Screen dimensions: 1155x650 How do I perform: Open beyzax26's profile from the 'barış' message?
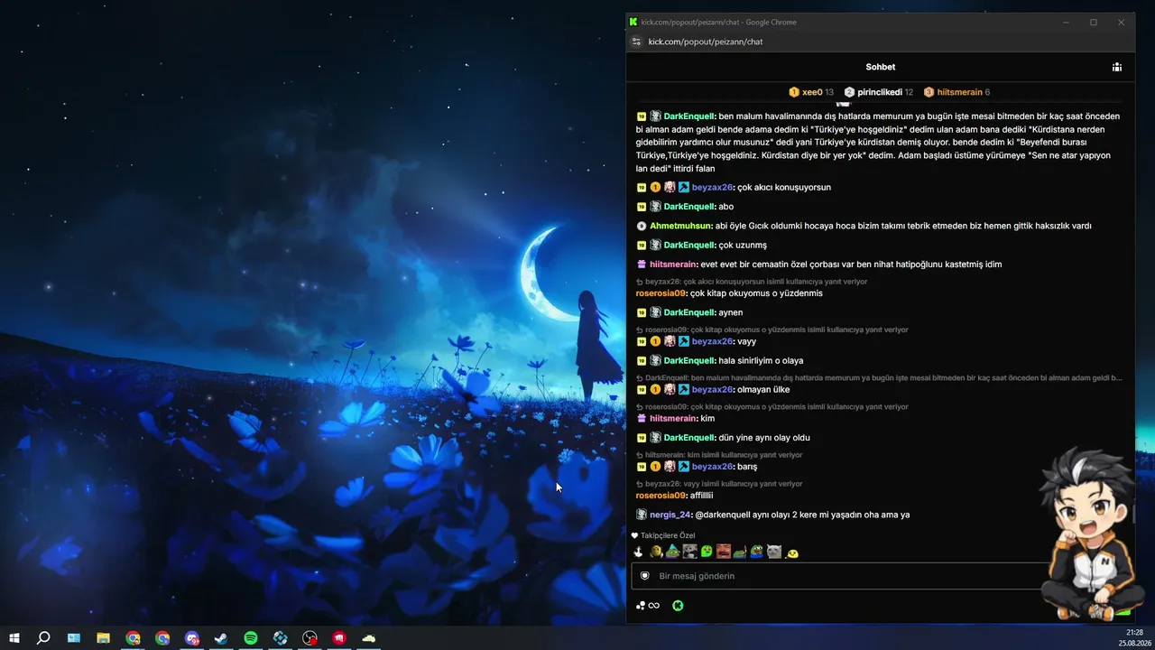[712, 467]
